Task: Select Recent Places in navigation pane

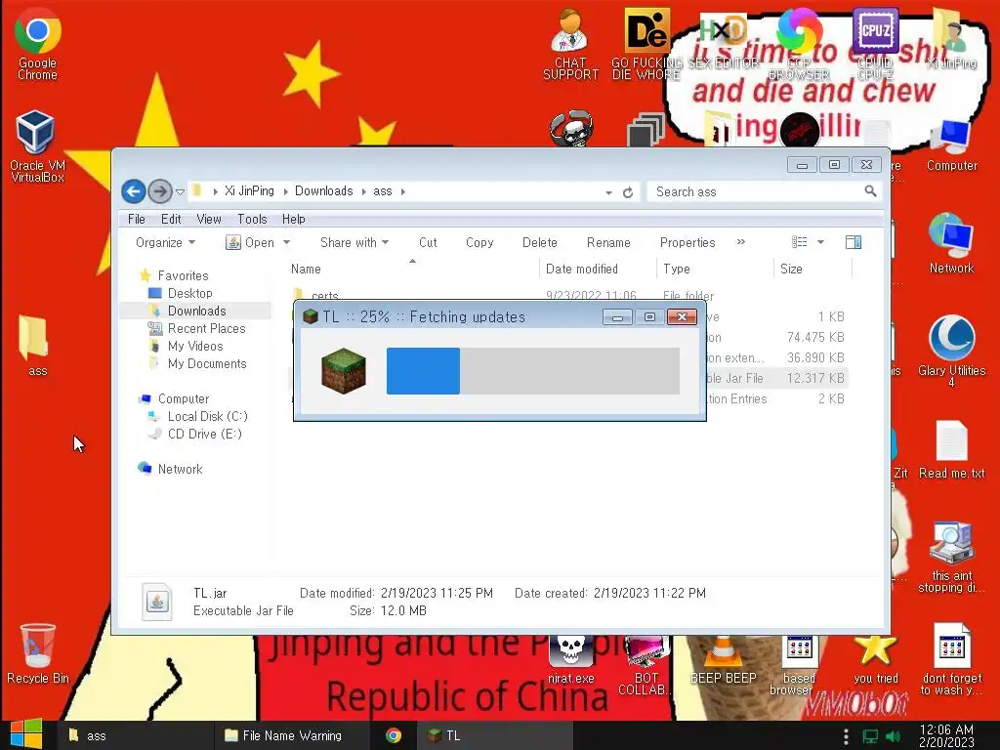Action: click(x=205, y=328)
